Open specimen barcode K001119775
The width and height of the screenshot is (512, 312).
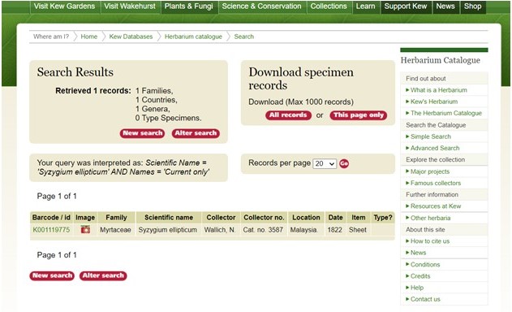(51, 230)
